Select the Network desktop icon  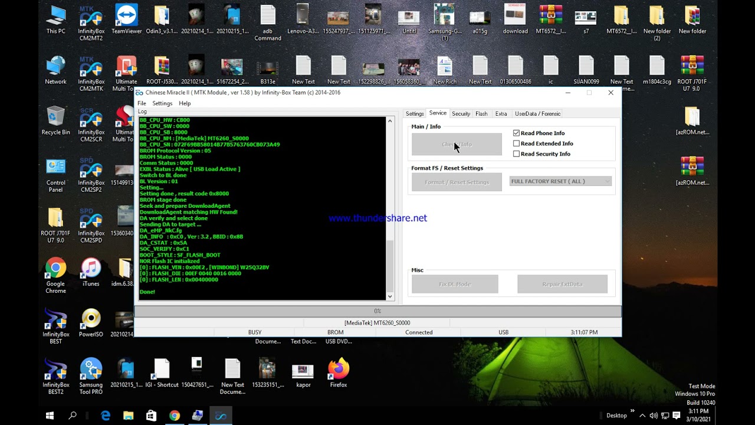(x=56, y=70)
